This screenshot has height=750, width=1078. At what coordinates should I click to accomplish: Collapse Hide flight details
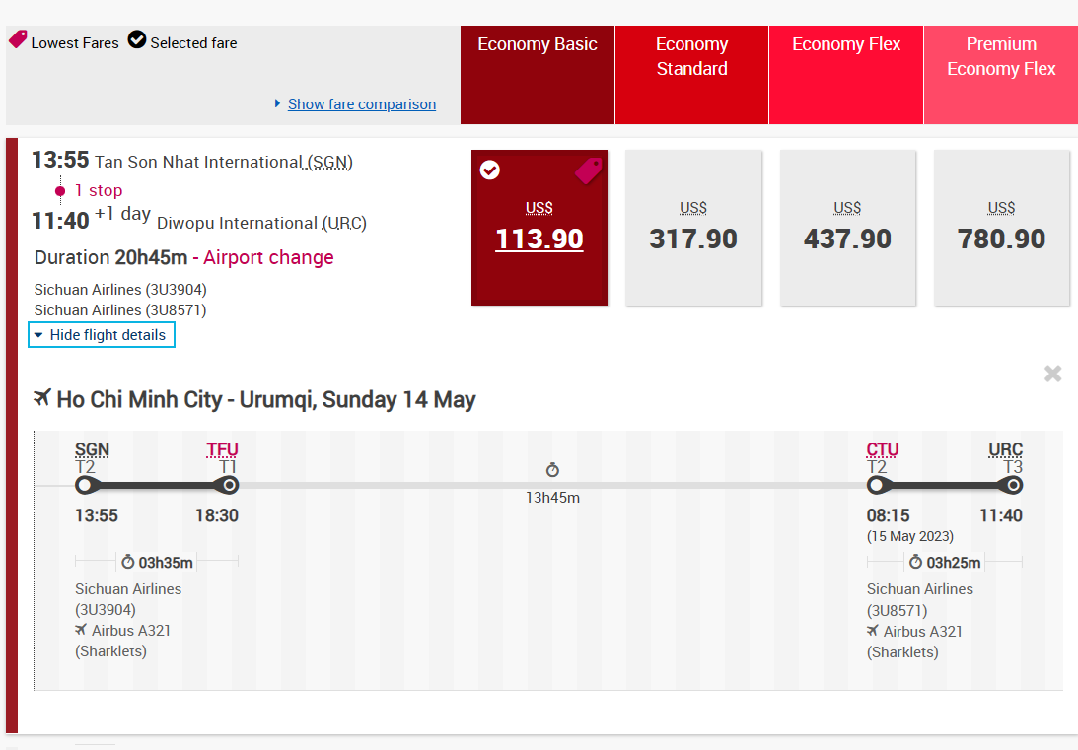[103, 335]
